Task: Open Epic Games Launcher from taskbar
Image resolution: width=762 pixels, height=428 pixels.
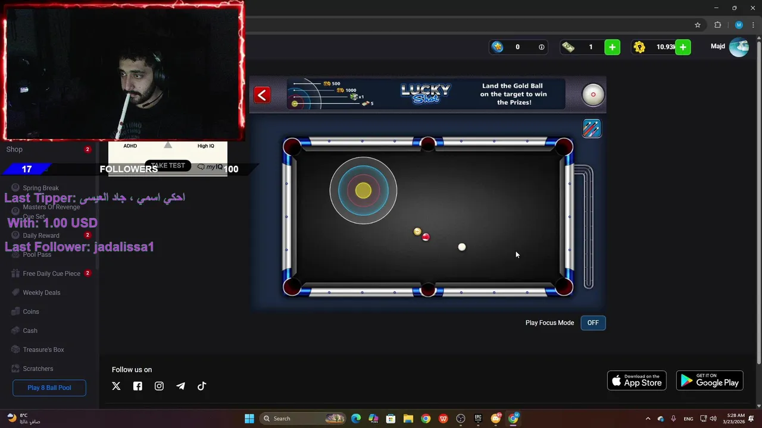Action: tap(478, 418)
